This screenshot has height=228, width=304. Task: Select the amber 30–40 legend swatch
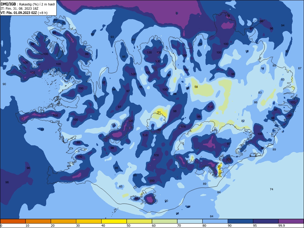(89, 221)
